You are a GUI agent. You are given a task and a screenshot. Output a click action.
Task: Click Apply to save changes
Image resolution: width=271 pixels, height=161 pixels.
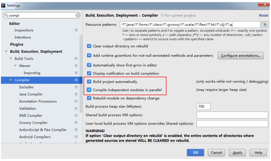[237, 153]
